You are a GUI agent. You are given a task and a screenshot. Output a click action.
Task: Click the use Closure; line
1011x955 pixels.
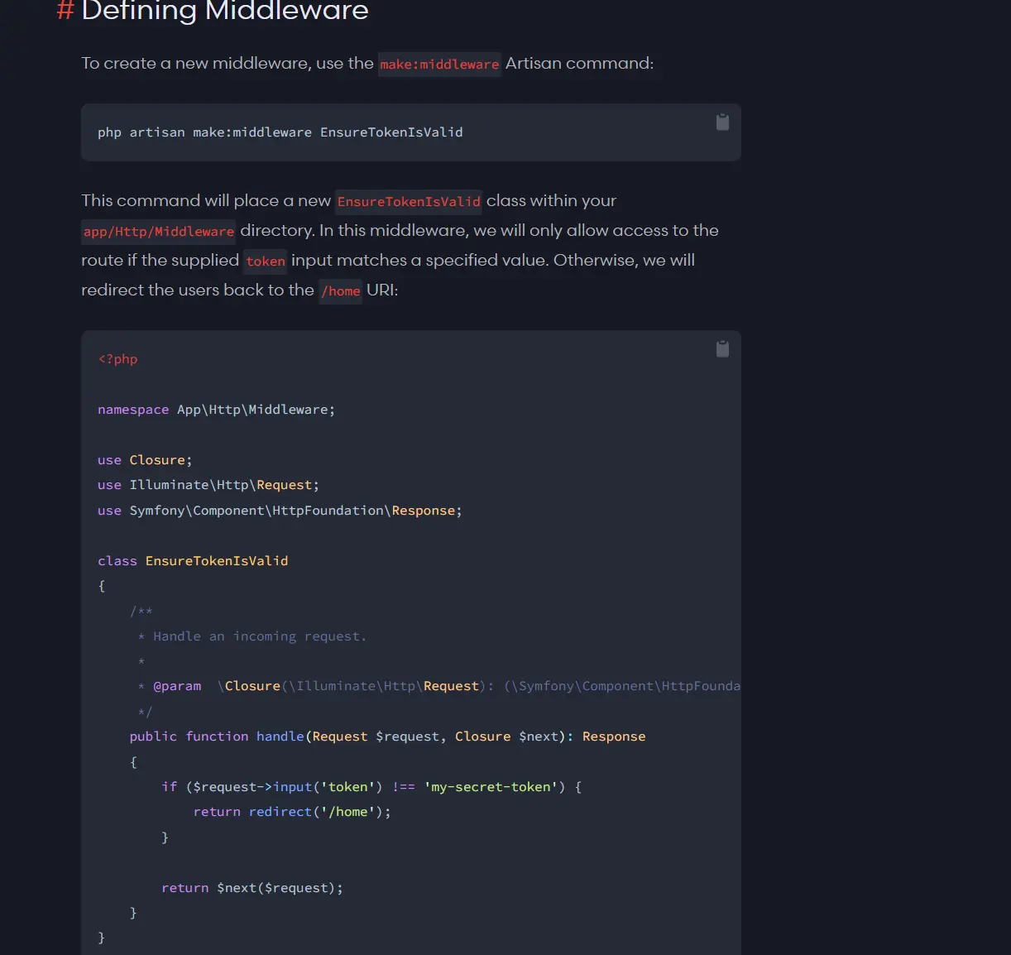click(x=145, y=460)
